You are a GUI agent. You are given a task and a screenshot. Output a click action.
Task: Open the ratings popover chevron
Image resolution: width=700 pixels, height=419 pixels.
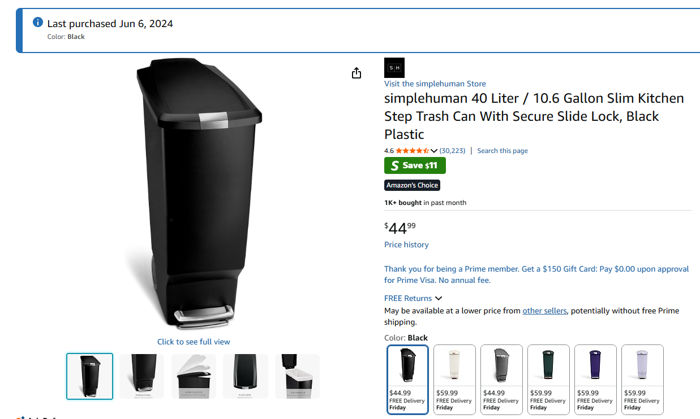coord(434,151)
